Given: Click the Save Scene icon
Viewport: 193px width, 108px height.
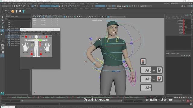Looking at the screenshot, I should (19, 6).
